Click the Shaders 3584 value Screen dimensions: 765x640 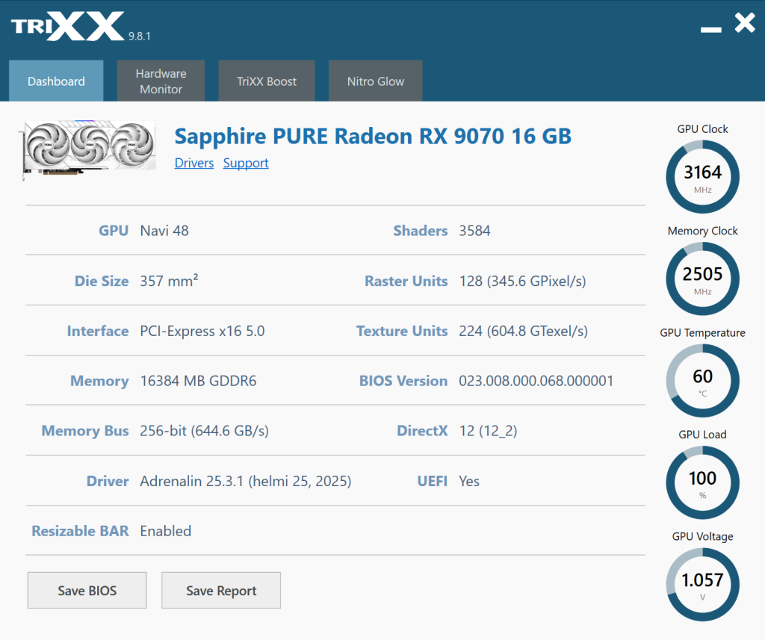(474, 231)
